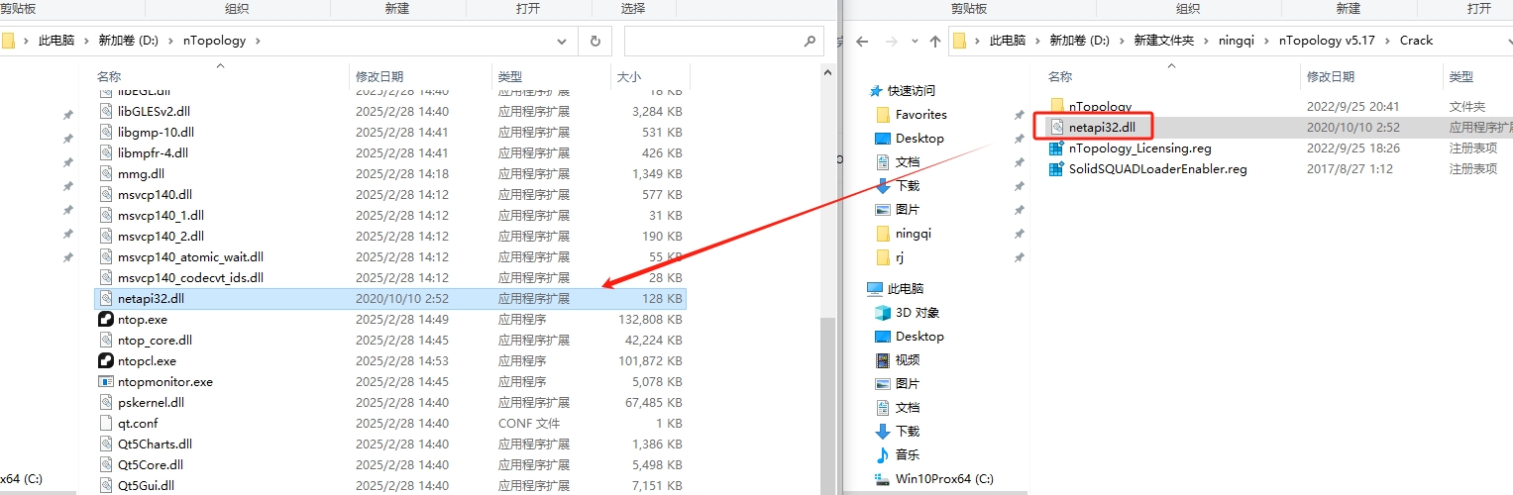This screenshot has width=1513, height=495.
Task: Select the ntopcl.exe file icon
Action: click(107, 361)
